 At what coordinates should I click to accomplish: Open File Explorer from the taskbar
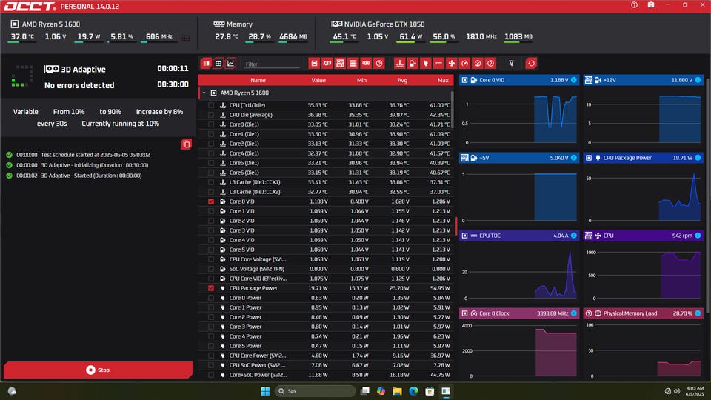coord(397,391)
